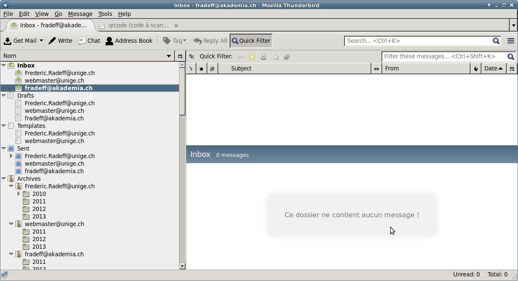Filter messages by Attachment paperclip icon

pos(287,57)
